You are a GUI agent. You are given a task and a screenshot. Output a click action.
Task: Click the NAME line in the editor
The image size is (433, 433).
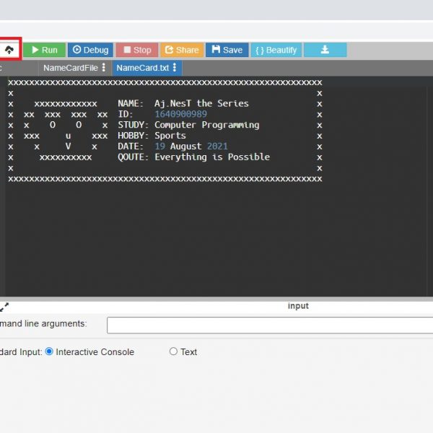(x=183, y=103)
